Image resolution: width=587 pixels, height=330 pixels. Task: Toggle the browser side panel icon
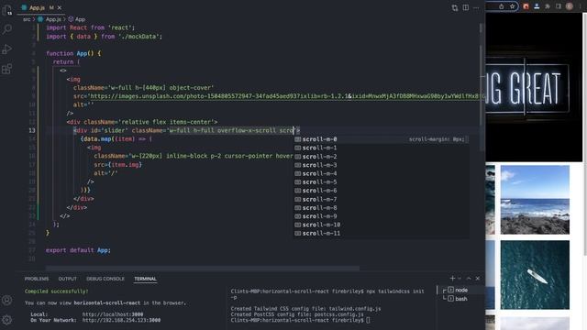[x=559, y=6]
